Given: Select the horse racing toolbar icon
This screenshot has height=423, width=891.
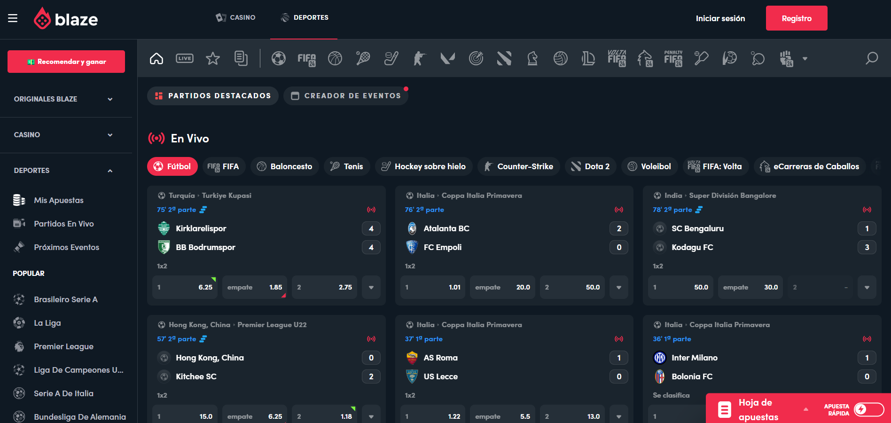Looking at the screenshot, I should coord(645,58).
